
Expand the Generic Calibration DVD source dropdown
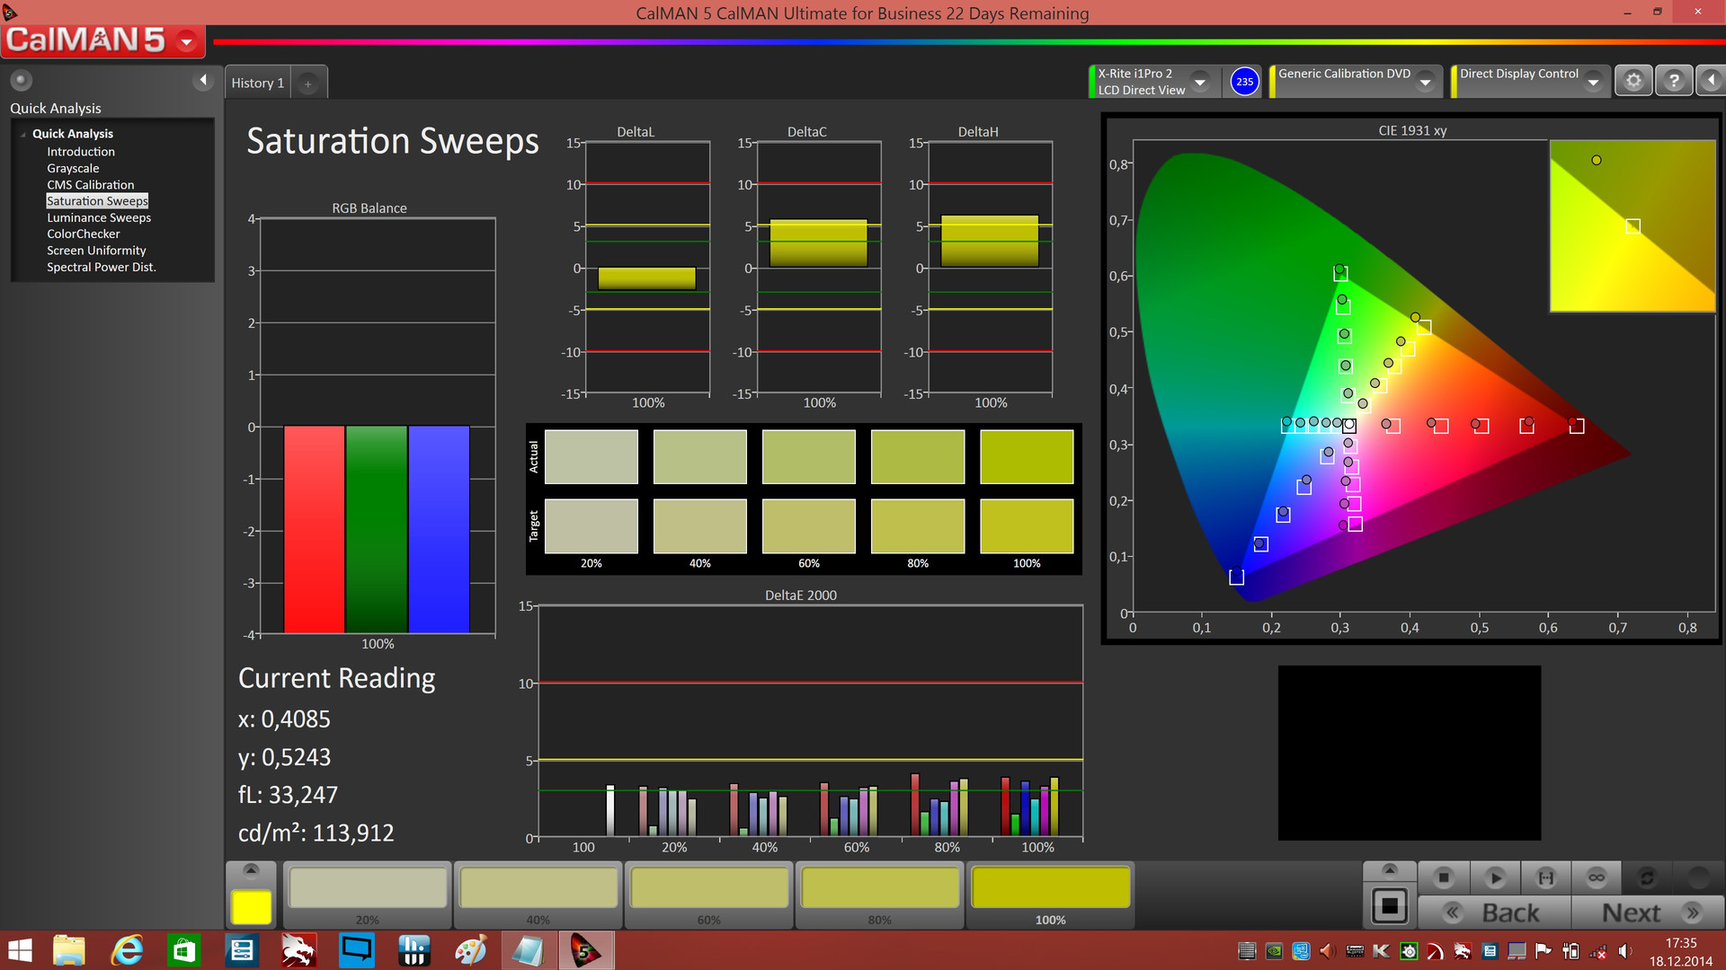[1425, 82]
